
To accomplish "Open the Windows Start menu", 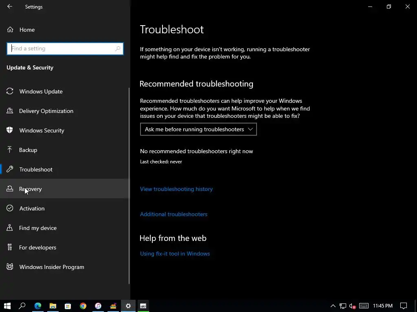I will (7, 306).
